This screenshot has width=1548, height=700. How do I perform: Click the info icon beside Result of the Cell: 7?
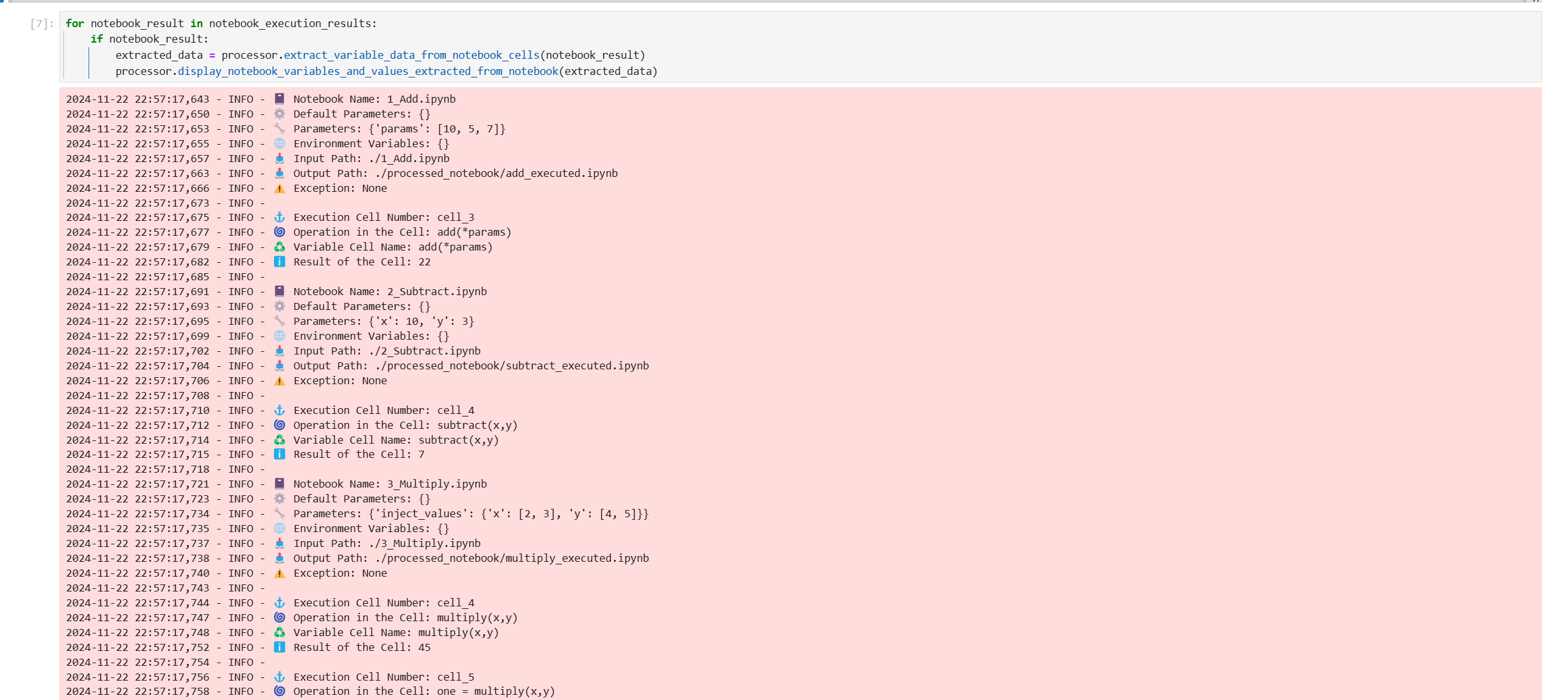click(x=279, y=454)
